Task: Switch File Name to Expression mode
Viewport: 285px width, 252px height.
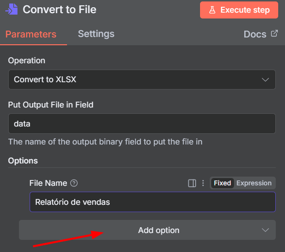Action: pyautogui.click(x=254, y=183)
